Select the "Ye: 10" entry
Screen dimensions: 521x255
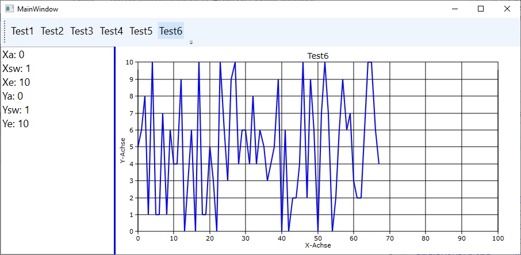point(16,124)
